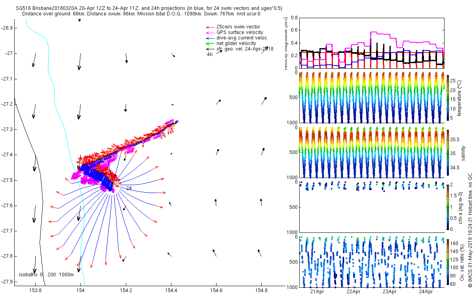This screenshot has height=296, width=475.
Task: Click the '-27.9' latitude tick label
Action: click(7, 281)
